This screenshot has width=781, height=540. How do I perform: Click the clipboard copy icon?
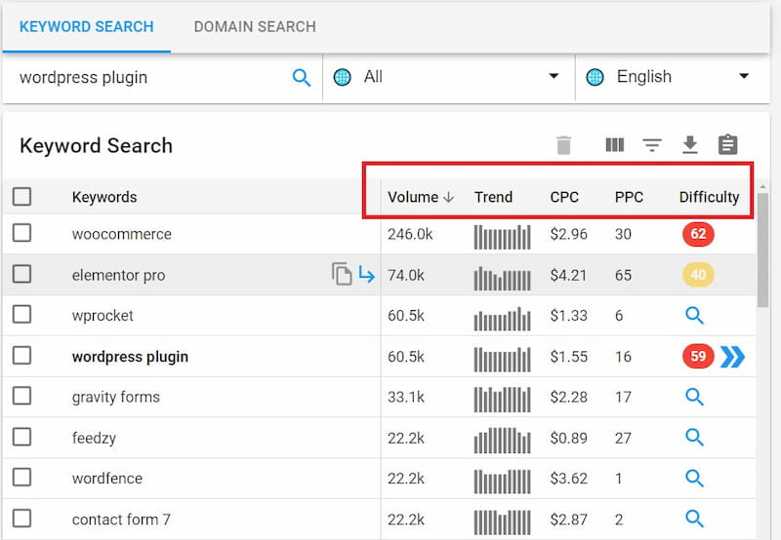click(x=727, y=144)
